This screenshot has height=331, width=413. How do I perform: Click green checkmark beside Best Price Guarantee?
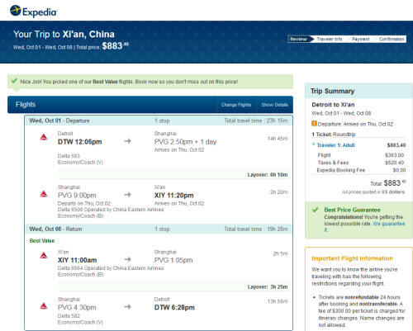[x=316, y=210]
